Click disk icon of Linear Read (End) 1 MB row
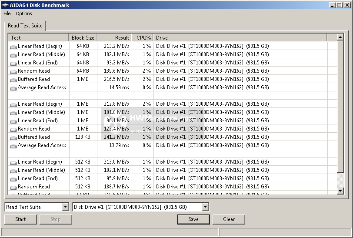The width and height of the screenshot is (353, 238). click(x=13, y=121)
